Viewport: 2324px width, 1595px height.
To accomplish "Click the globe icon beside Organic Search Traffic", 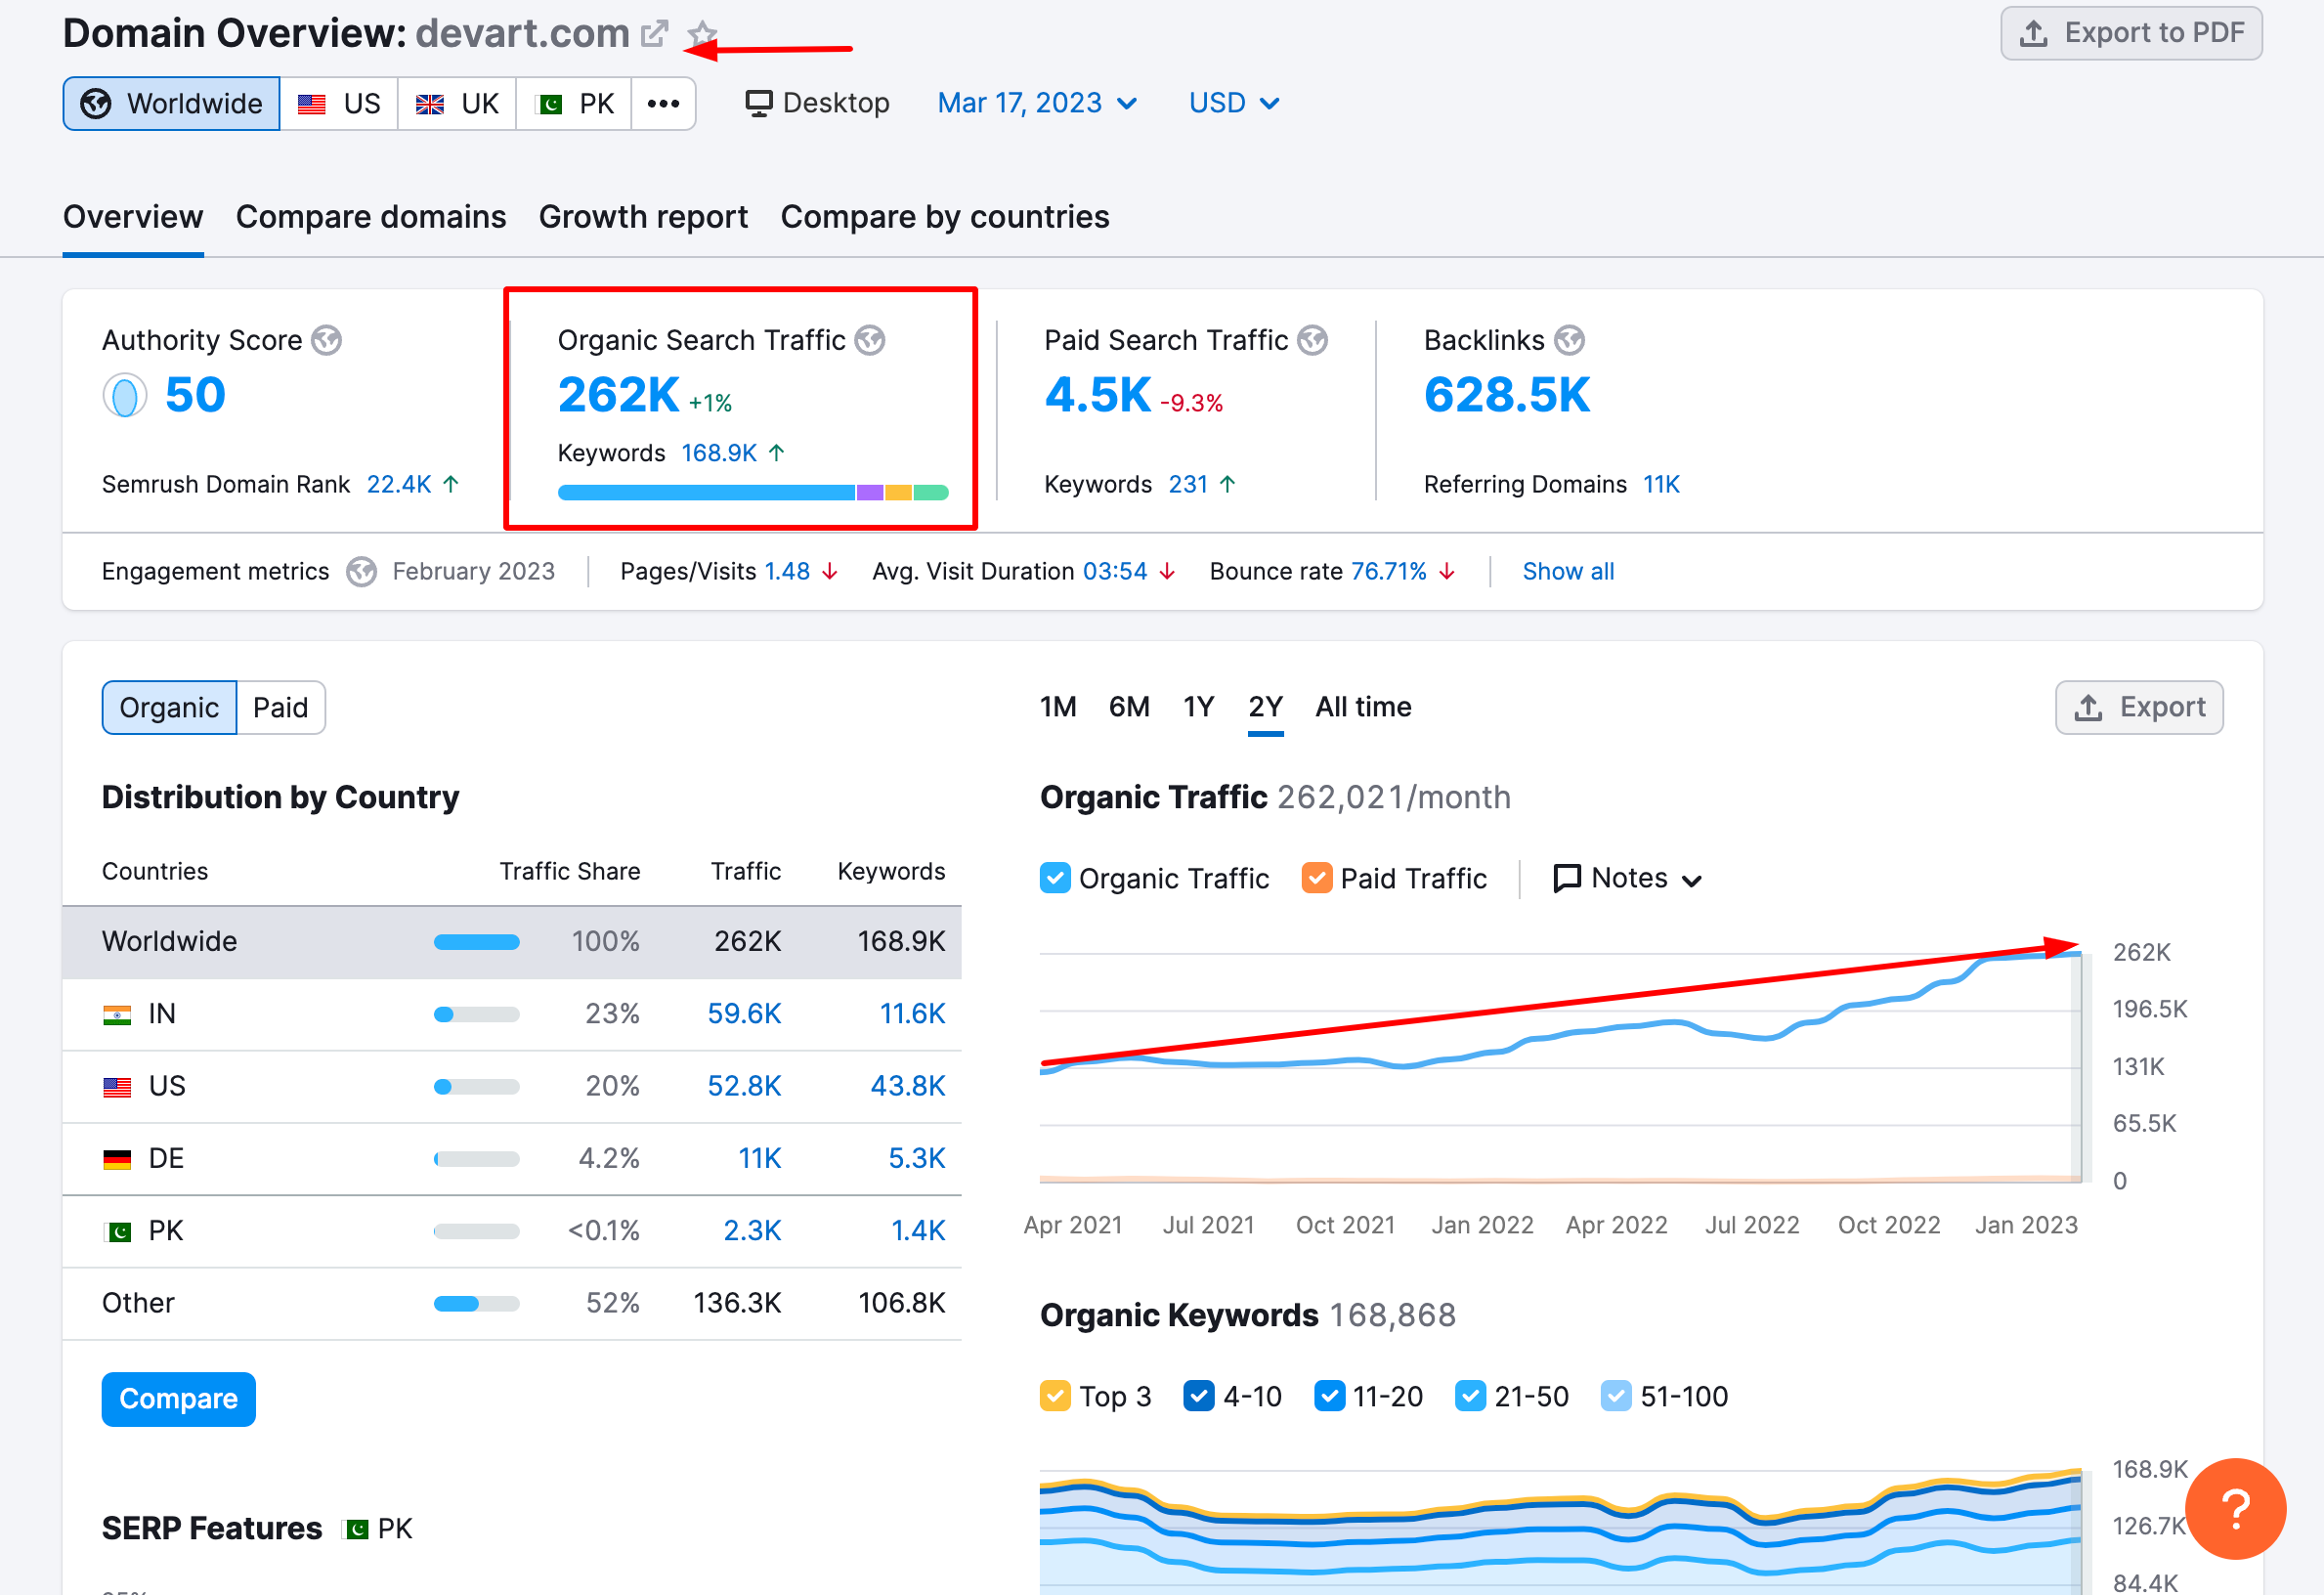I will (x=870, y=341).
